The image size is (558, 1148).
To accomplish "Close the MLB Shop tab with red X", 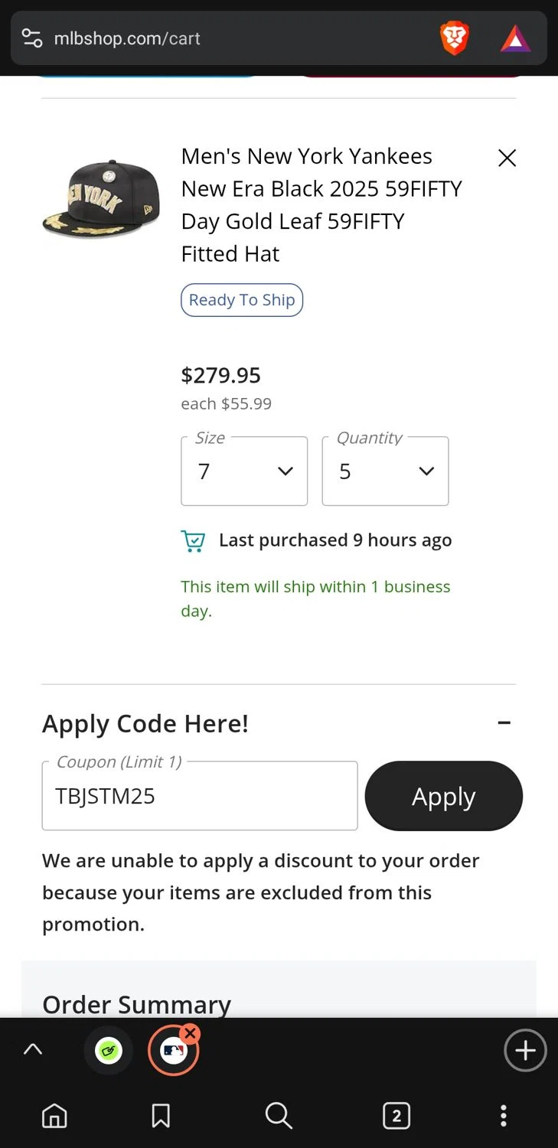I will point(191,1034).
